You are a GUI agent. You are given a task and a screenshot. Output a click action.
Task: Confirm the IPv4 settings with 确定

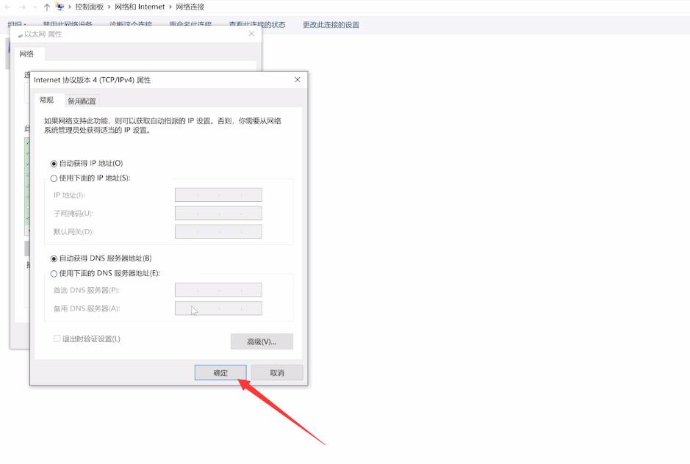pyautogui.click(x=220, y=372)
